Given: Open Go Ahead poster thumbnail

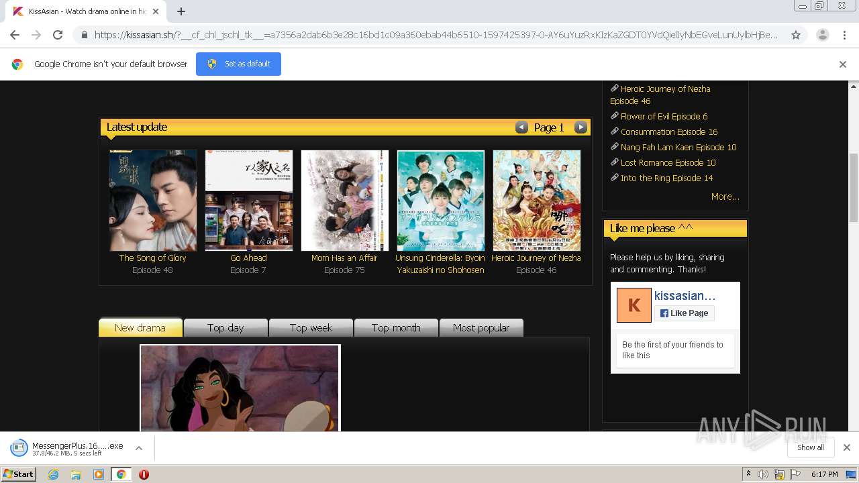Looking at the screenshot, I should [249, 200].
